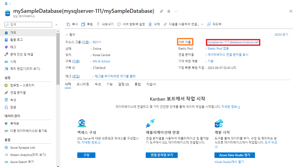Click the sidebar scrollbar thumb
The height and width of the screenshot is (167, 293).
coord(58,59)
